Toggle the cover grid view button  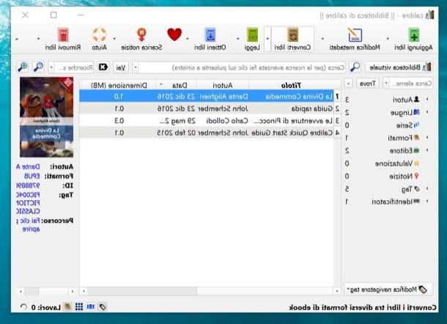(79, 307)
